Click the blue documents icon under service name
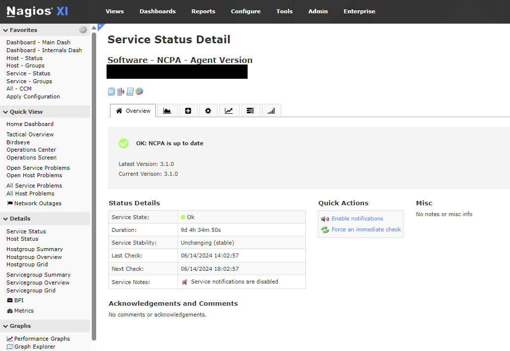This screenshot has width=510, height=351. coord(111,92)
